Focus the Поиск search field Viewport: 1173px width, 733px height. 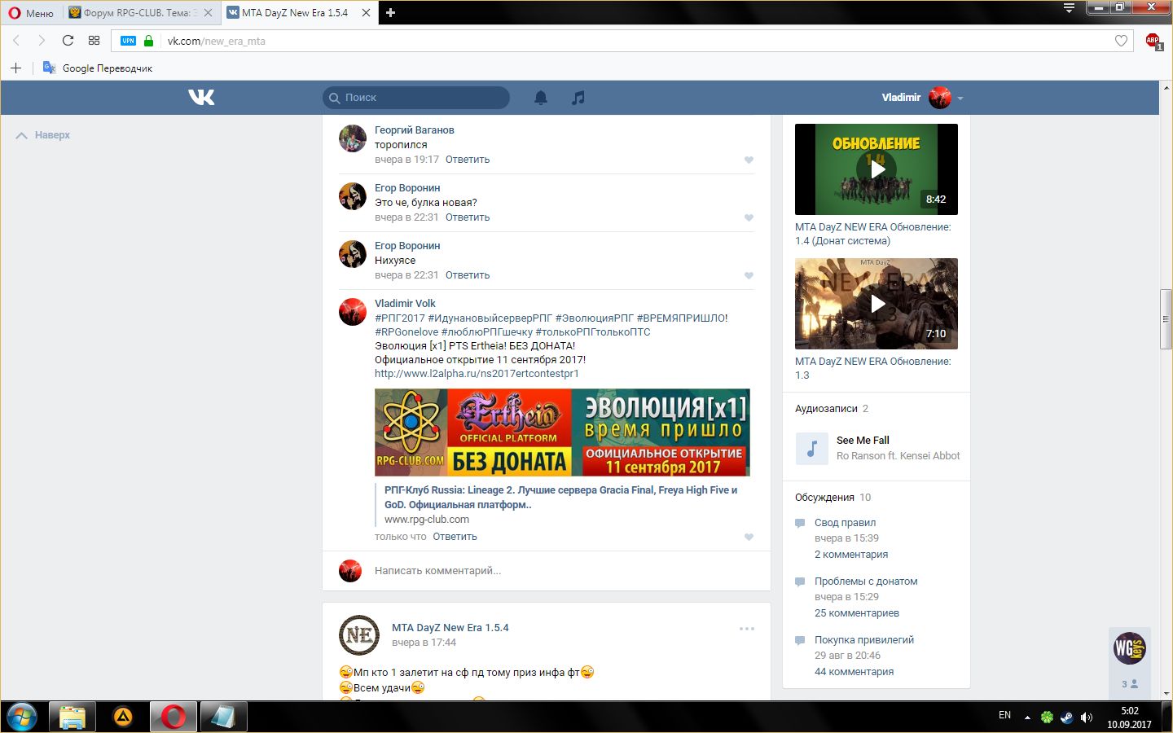click(x=416, y=98)
